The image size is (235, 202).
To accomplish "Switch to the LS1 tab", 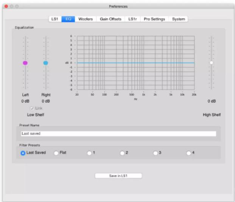I will pos(55,19).
